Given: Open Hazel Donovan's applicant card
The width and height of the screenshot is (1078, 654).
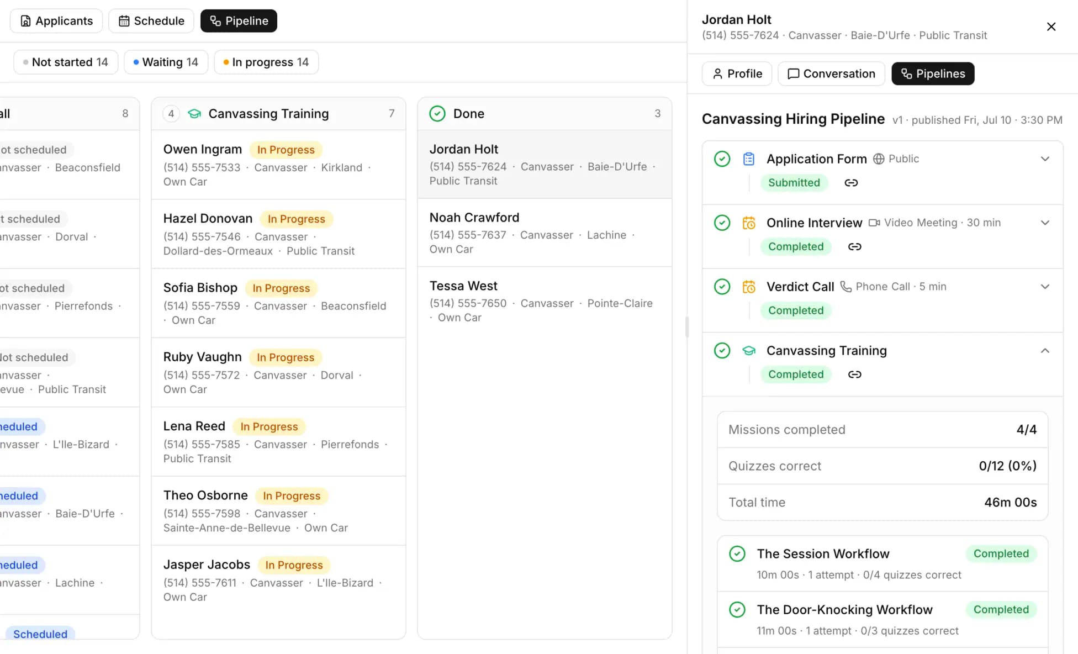Looking at the screenshot, I should (x=278, y=234).
